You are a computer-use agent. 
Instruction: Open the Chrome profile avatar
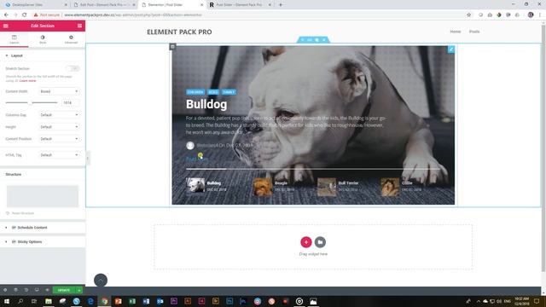tap(531, 15)
